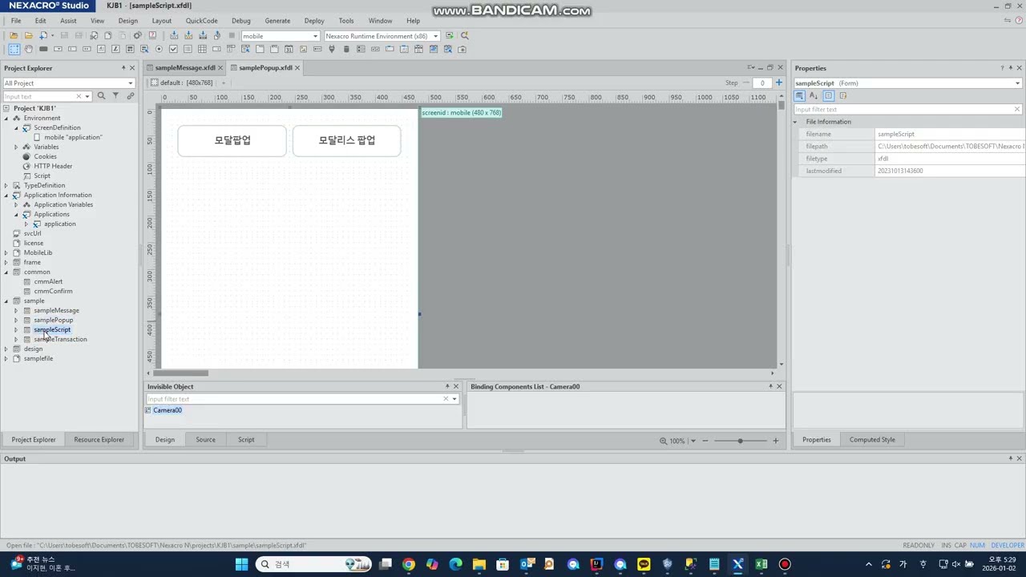
Task: Collapse the File Information section
Action: [x=796, y=122]
